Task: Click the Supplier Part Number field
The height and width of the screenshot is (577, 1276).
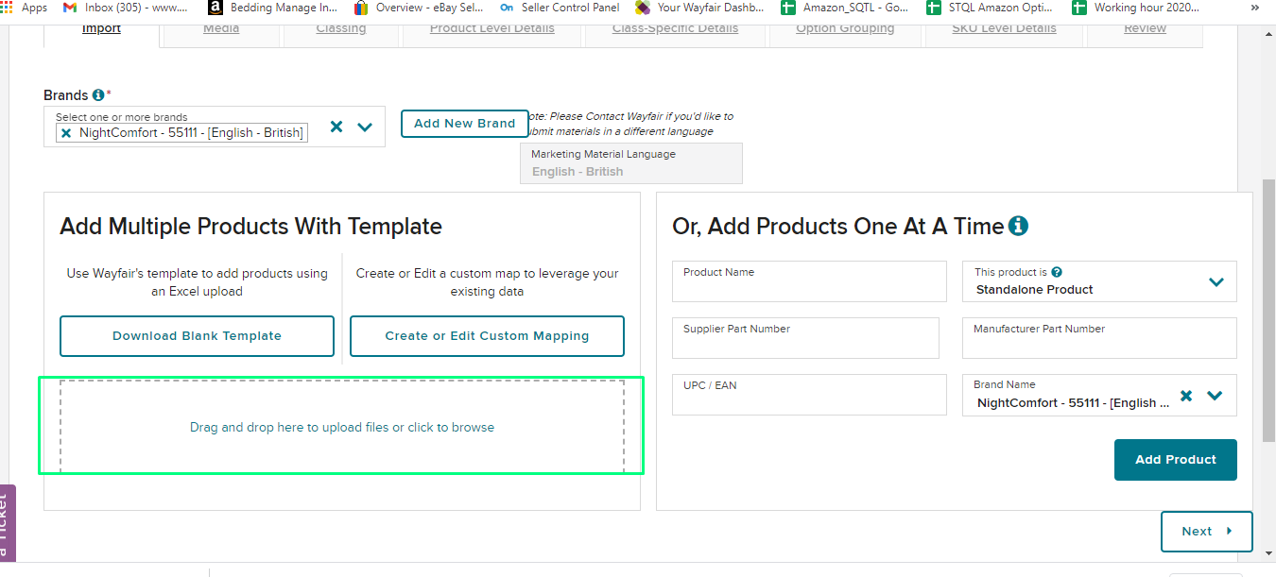Action: coord(805,338)
